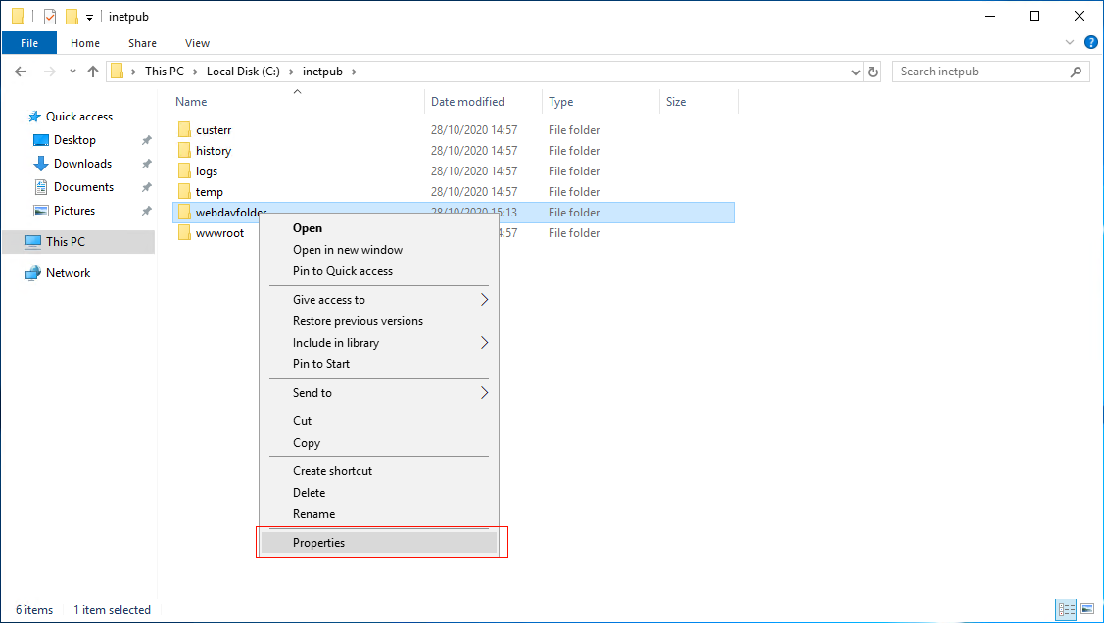This screenshot has height=623, width=1104.
Task: Select Rename in the context menu
Action: point(379,514)
